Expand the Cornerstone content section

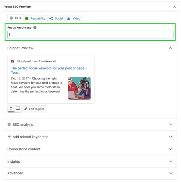coord(171,149)
